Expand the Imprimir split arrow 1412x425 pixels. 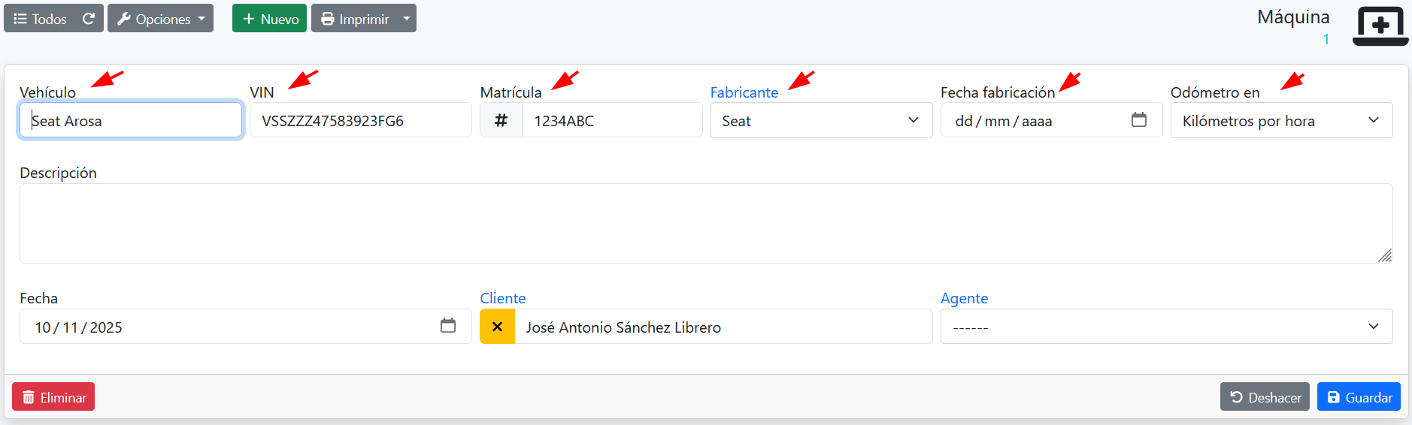click(x=407, y=19)
